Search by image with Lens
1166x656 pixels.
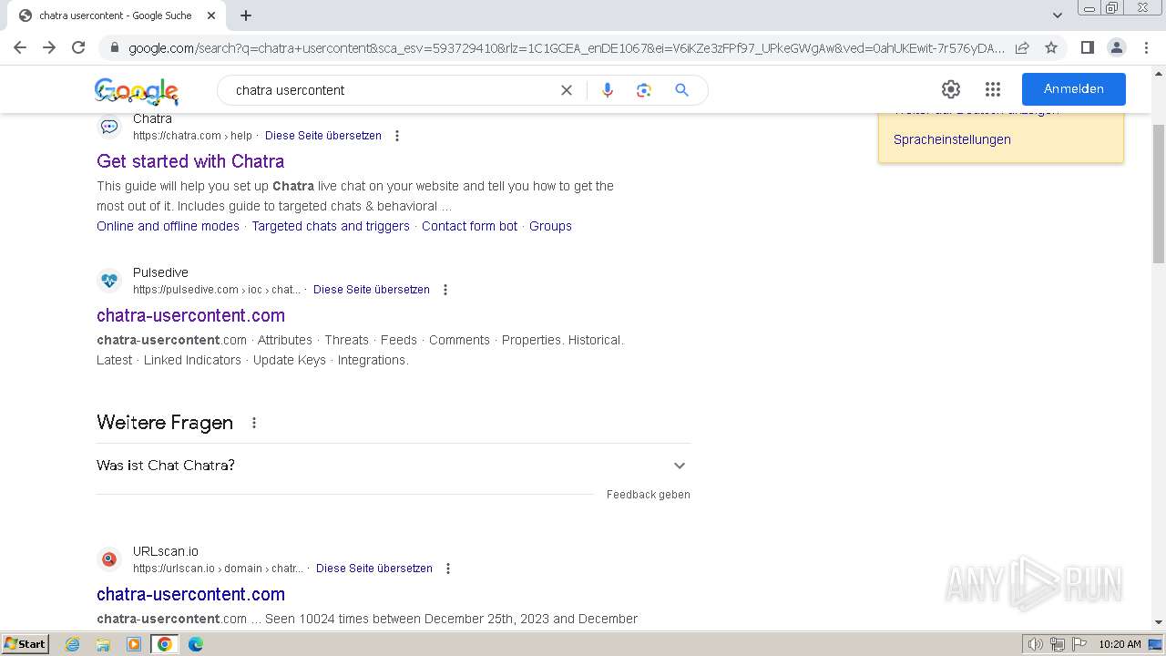point(644,90)
